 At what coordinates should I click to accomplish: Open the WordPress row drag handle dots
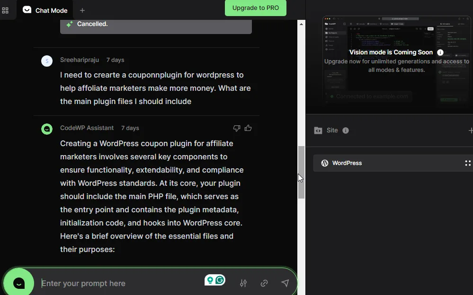pos(468,163)
